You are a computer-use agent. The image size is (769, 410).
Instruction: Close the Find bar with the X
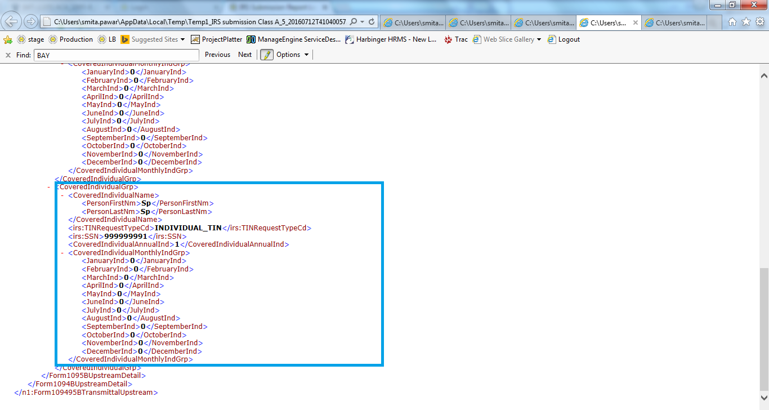coord(8,55)
